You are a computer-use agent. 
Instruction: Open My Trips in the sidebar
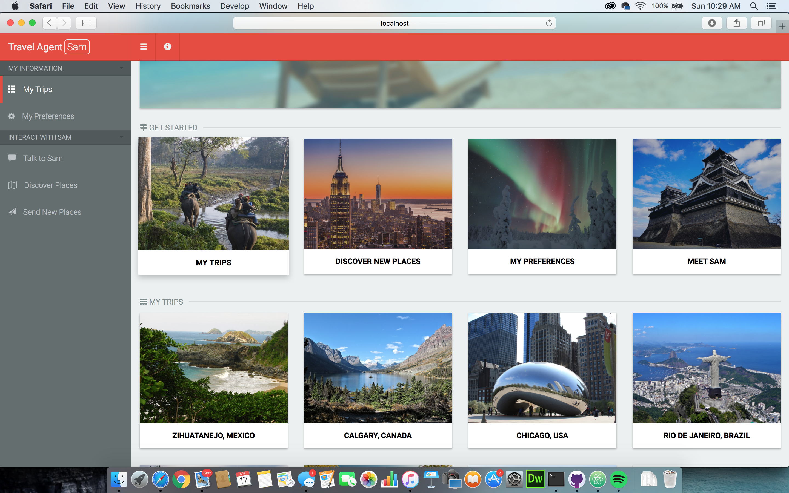(x=38, y=89)
